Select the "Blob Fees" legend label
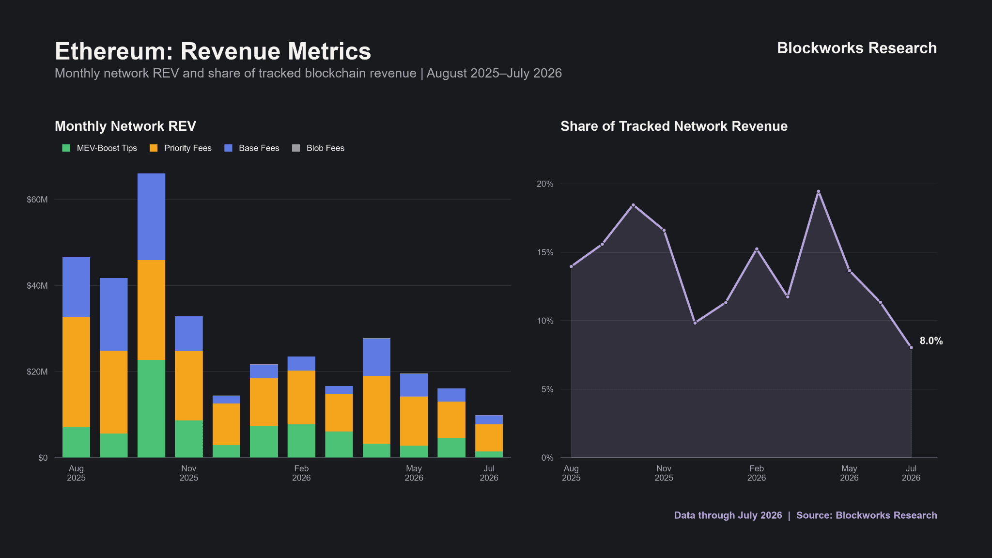 pyautogui.click(x=325, y=148)
